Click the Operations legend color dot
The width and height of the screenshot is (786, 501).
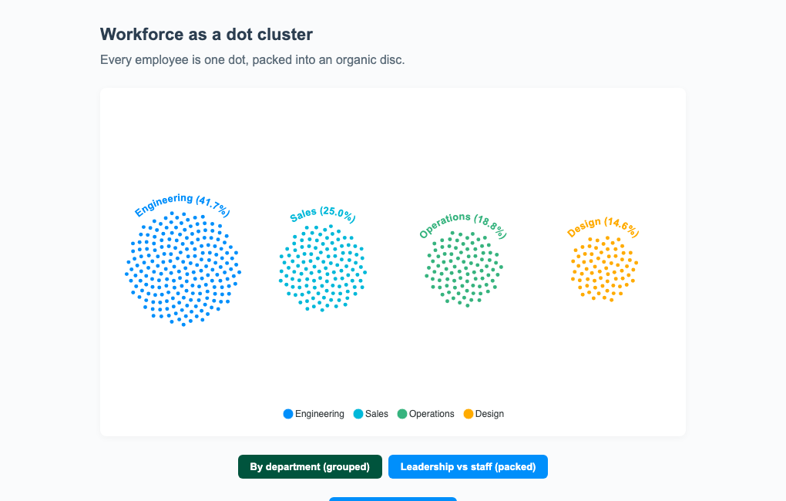[402, 414]
